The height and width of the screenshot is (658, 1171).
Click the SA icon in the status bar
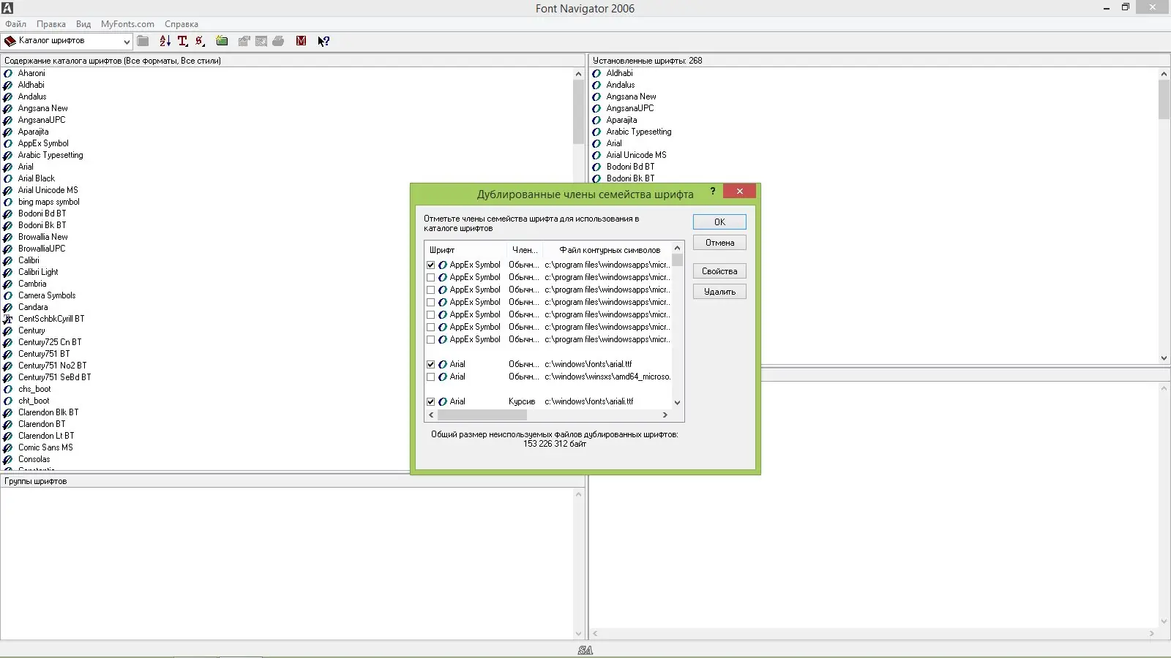pos(585,650)
